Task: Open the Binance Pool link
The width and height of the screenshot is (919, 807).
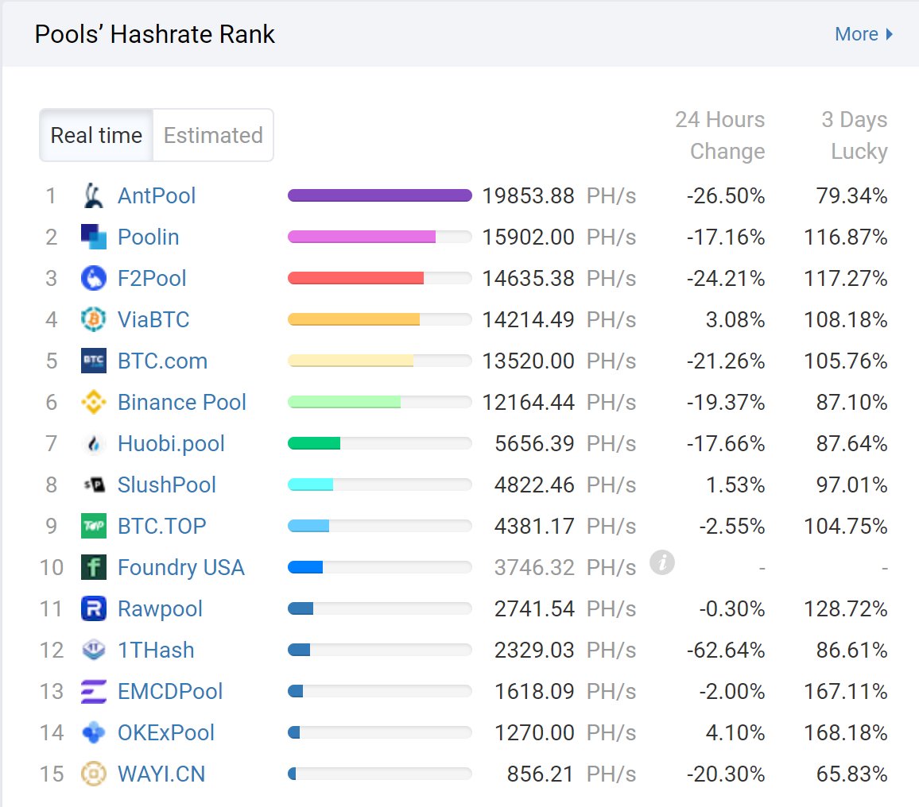Action: [182, 402]
